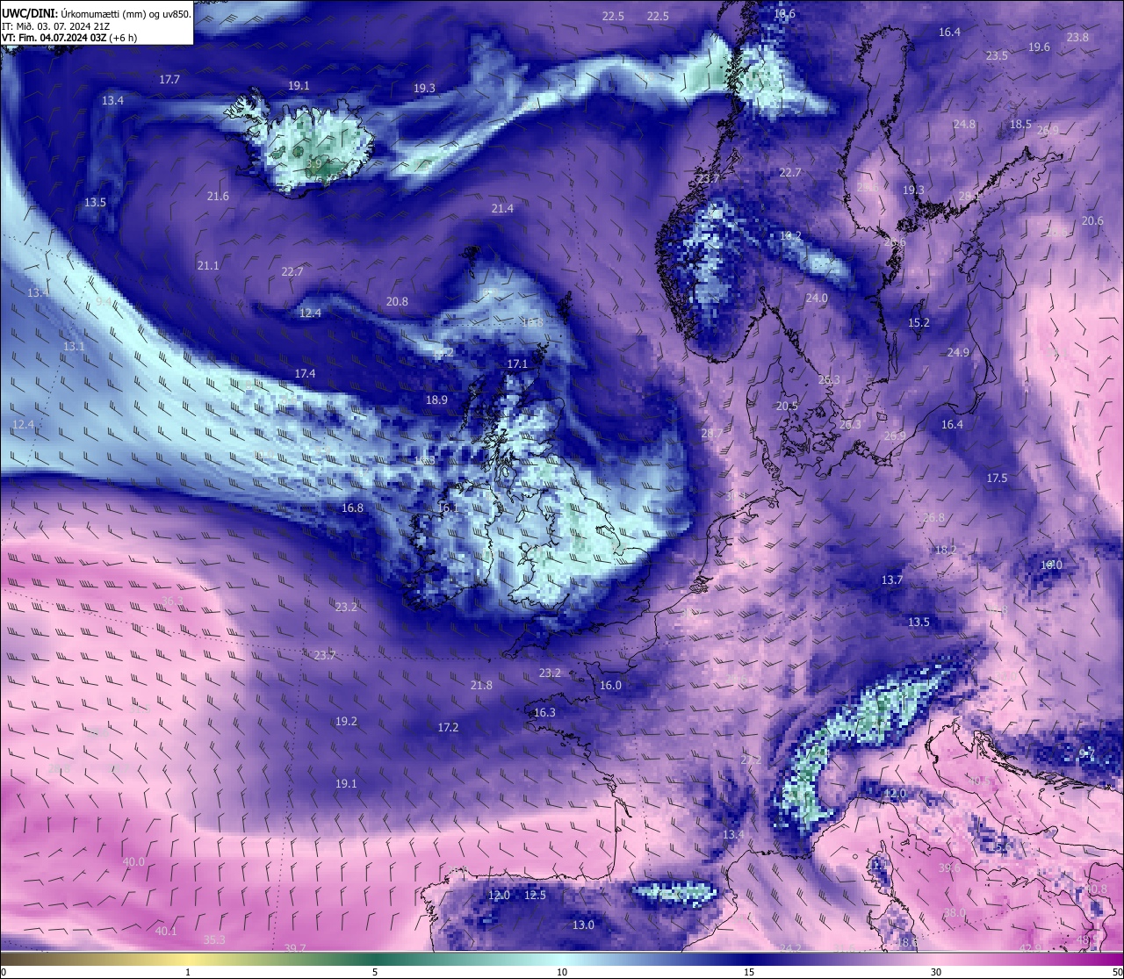
Task: Select the 16.0 value near the Channel
Action: [610, 686]
